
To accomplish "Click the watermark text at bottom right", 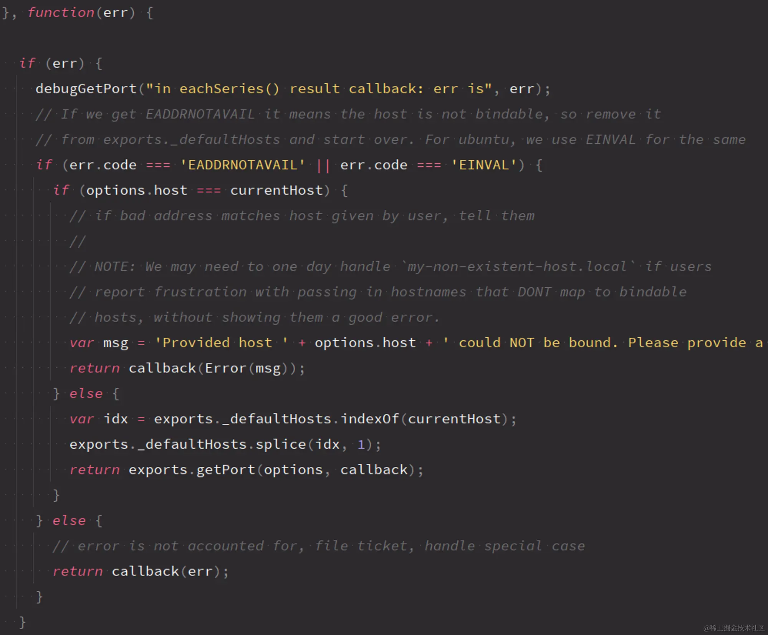I will pyautogui.click(x=733, y=627).
